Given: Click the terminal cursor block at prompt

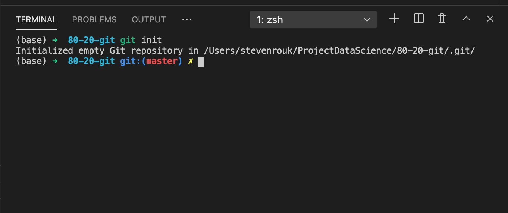Looking at the screenshot, I should (x=201, y=61).
